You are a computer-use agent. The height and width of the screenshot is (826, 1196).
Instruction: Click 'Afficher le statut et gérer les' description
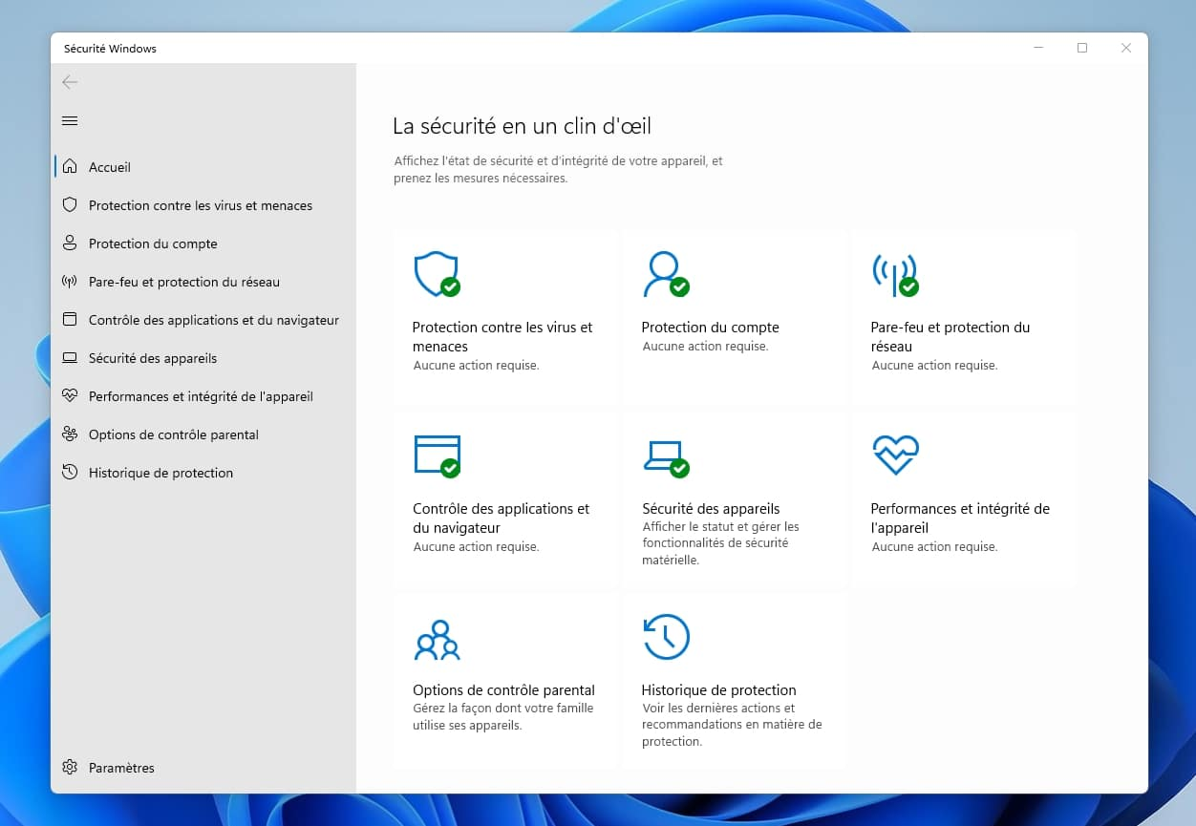(x=721, y=526)
